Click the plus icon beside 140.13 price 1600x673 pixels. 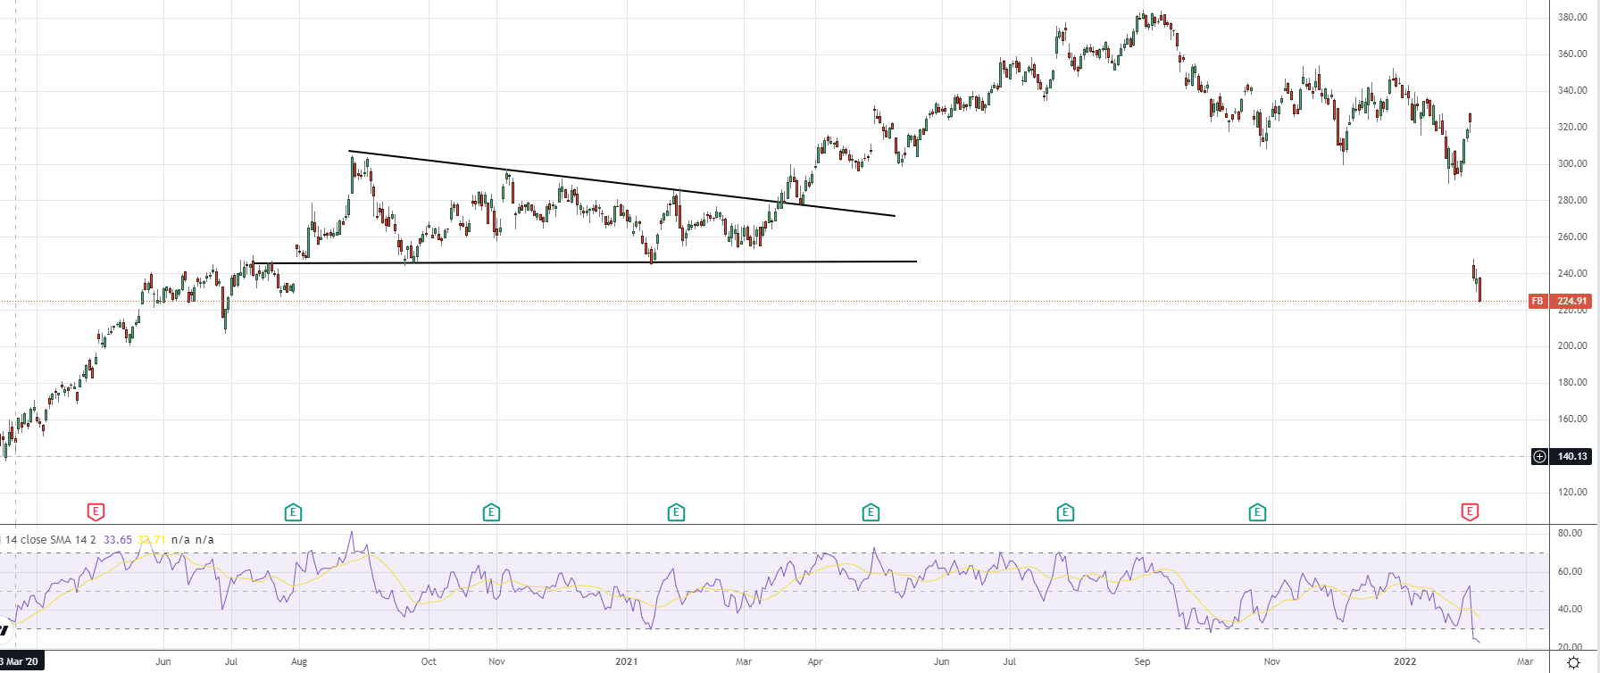[1539, 456]
